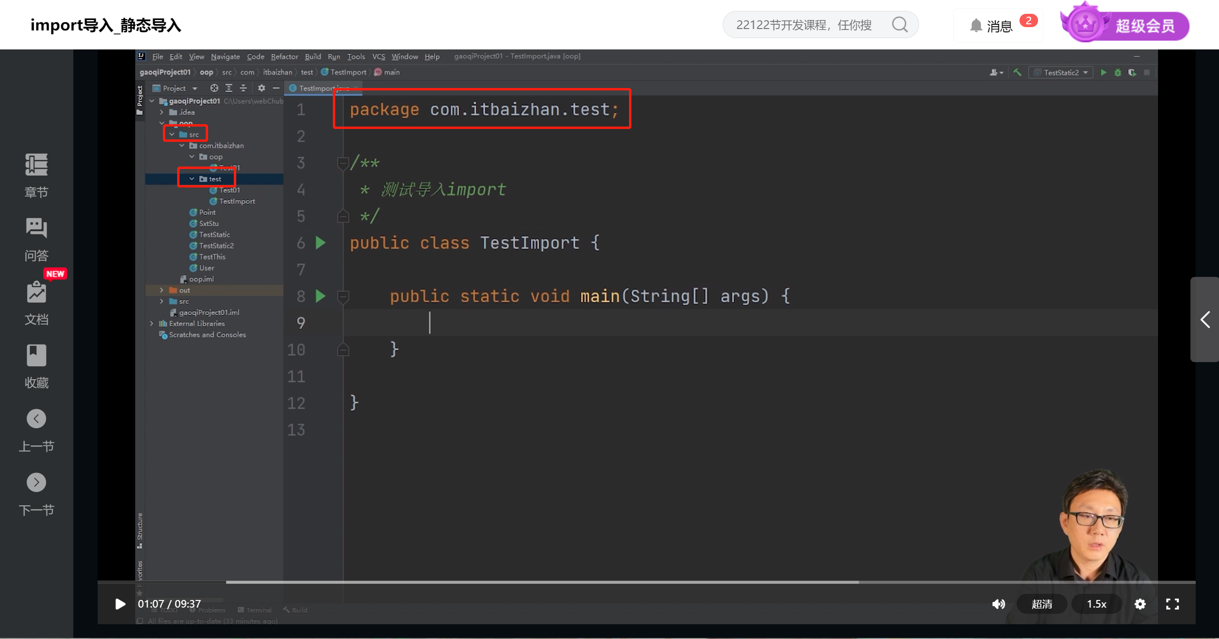Open the Navigate menu

(x=225, y=57)
